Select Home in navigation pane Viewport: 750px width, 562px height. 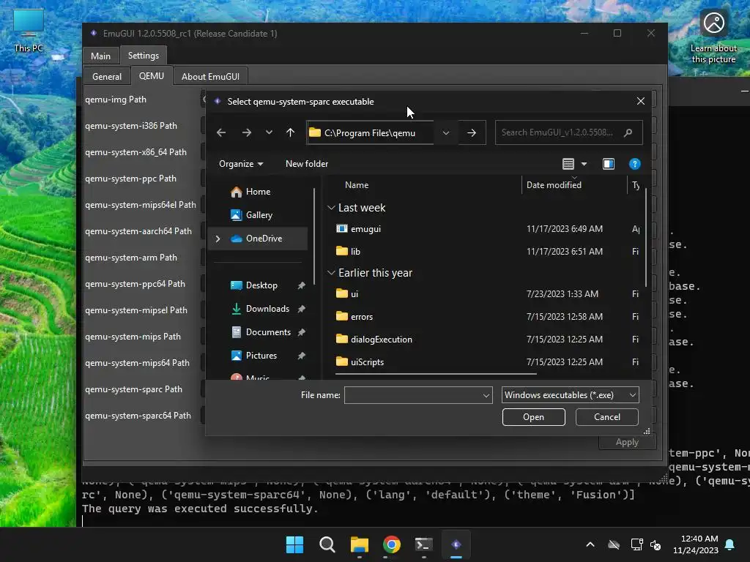point(259,192)
